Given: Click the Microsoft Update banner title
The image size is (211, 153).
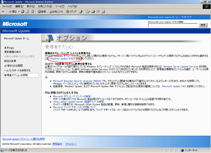Looking at the screenshot, I should pos(16,31).
